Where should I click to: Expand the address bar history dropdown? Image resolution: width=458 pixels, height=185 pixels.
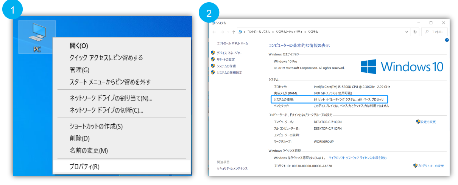(407, 32)
